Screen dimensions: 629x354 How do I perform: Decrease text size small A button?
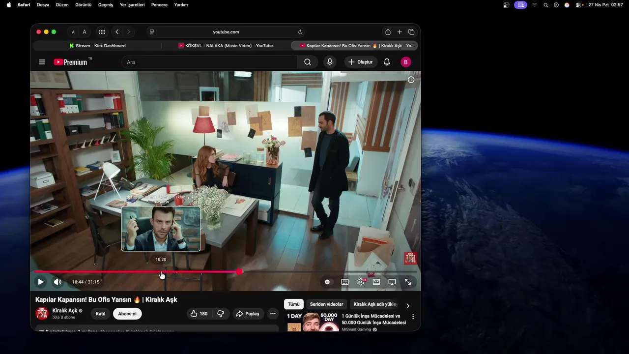(x=73, y=32)
